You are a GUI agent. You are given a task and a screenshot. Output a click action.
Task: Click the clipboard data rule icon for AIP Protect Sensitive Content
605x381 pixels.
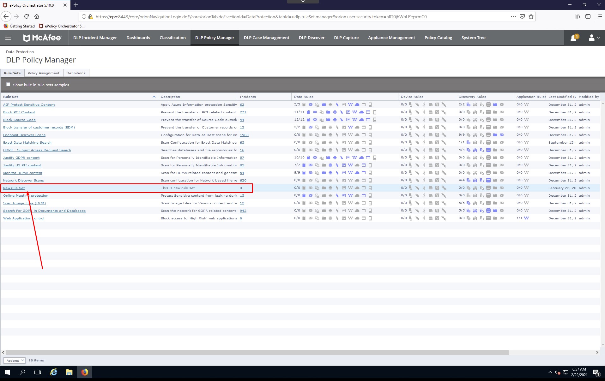304,104
